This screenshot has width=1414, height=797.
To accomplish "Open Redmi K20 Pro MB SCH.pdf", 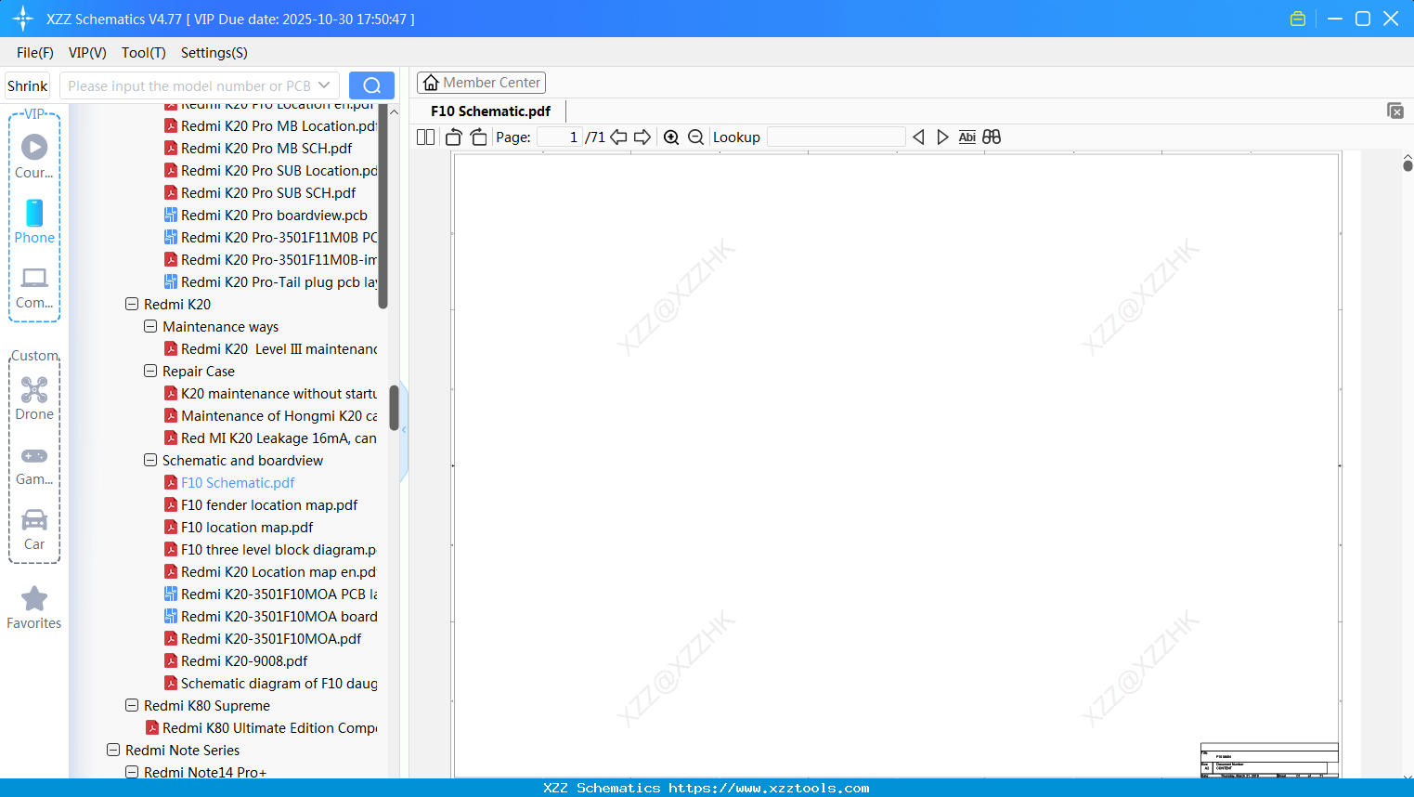I will coord(266,149).
